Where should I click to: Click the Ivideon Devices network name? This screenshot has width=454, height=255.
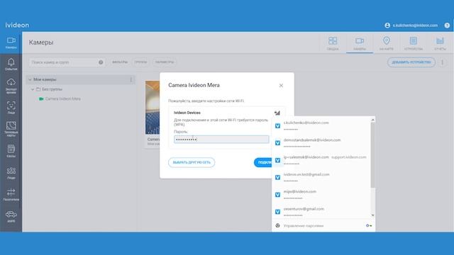[x=187, y=113]
